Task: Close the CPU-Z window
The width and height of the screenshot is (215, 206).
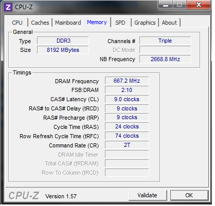Action: tap(199, 5)
